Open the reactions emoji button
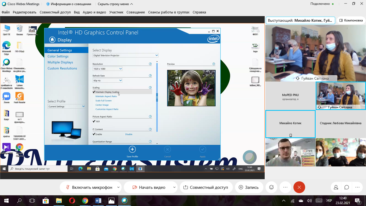The image size is (366, 206). pos(271,187)
